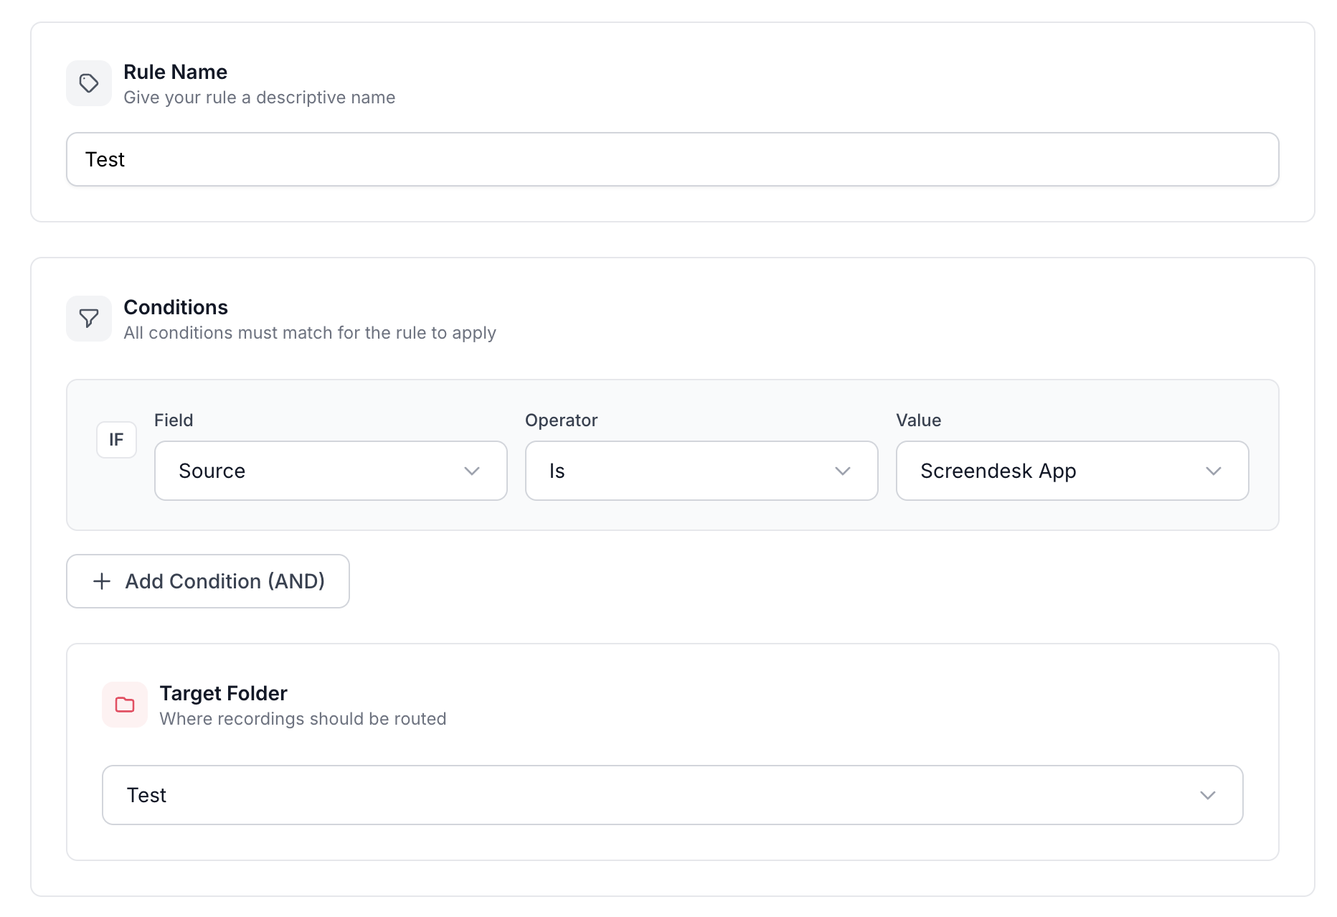Click the tag icon beside Rule Name

(x=89, y=83)
